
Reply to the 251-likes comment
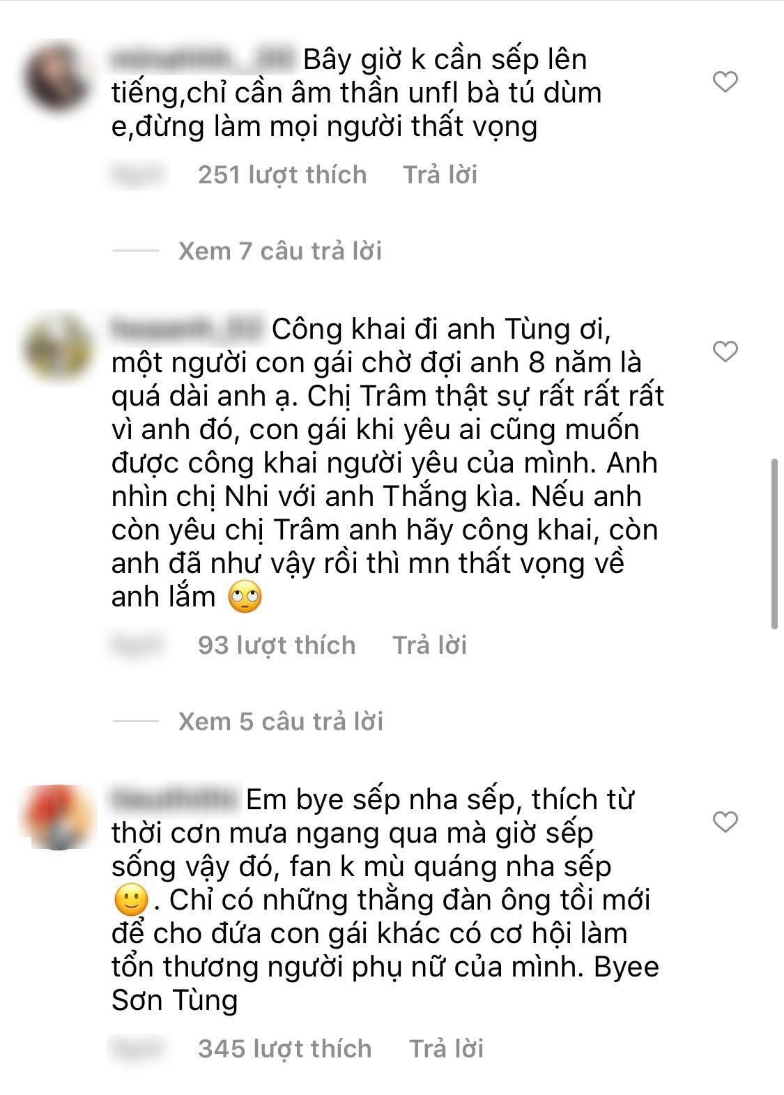point(440,174)
